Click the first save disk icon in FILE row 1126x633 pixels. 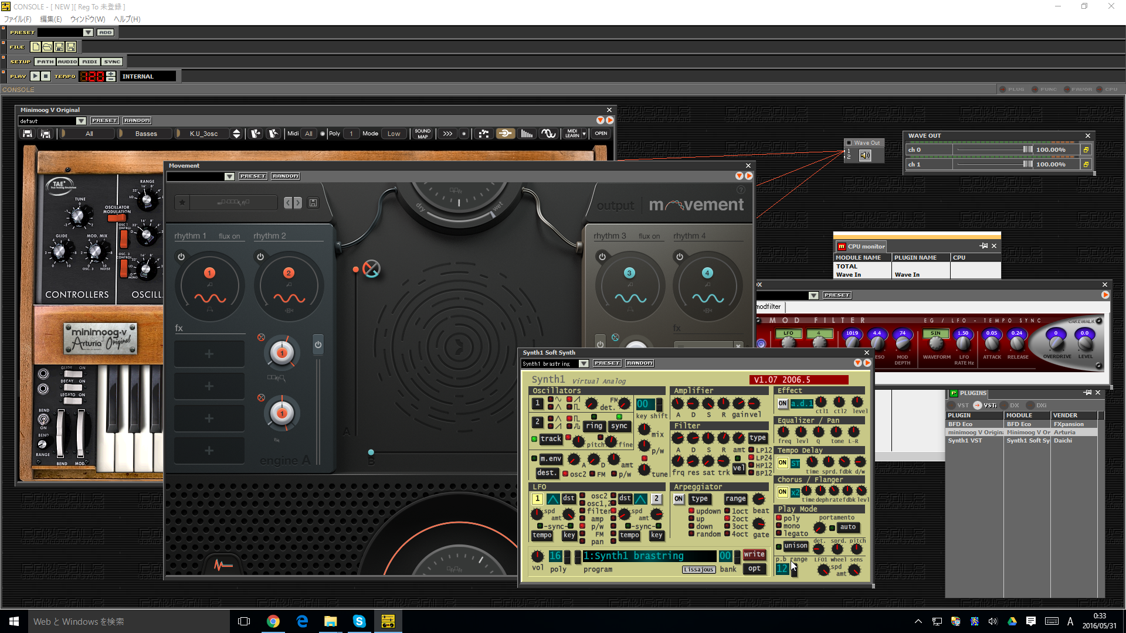59,47
